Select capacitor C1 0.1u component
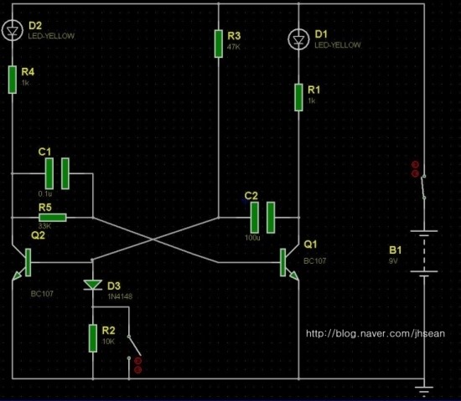The width and height of the screenshot is (461, 401). pos(57,173)
